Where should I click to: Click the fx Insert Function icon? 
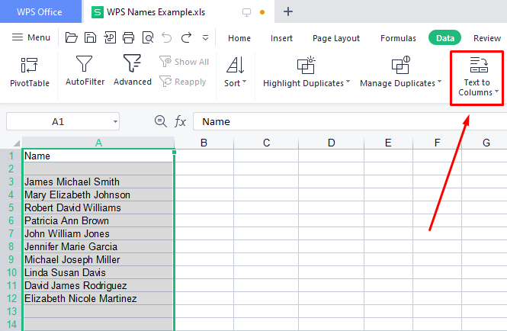(180, 122)
